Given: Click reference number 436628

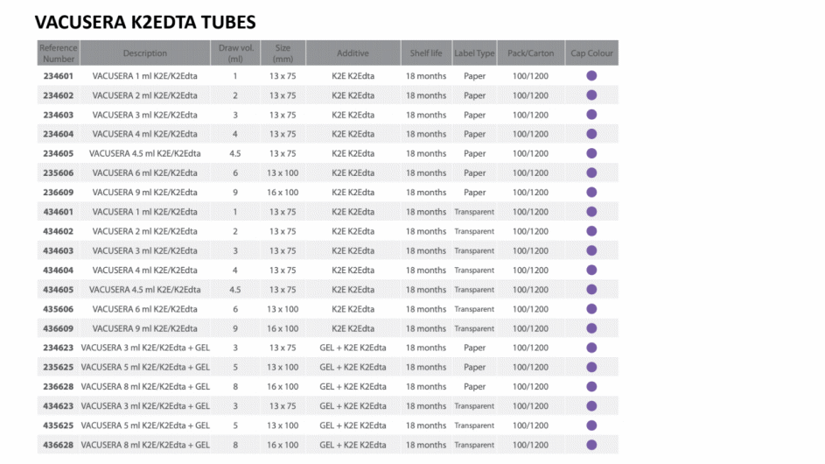Looking at the screenshot, I should coord(59,445).
